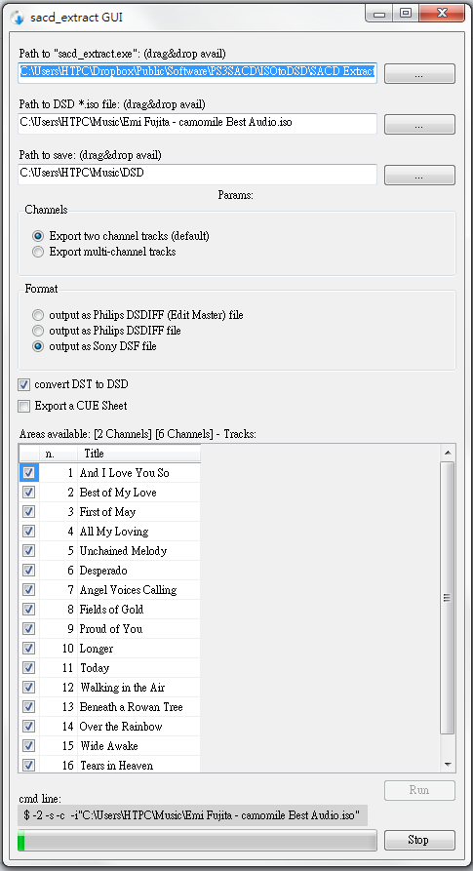The height and width of the screenshot is (871, 473).
Task: Click the number cell for track 10
Action: pos(59,649)
